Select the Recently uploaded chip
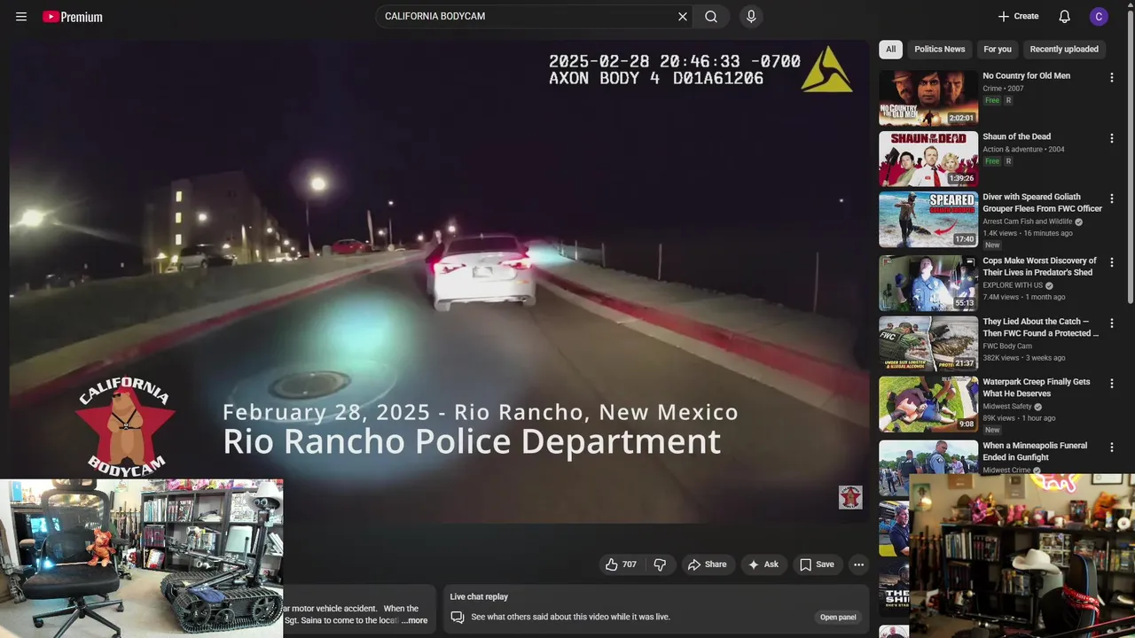This screenshot has width=1135, height=638. [x=1064, y=50]
